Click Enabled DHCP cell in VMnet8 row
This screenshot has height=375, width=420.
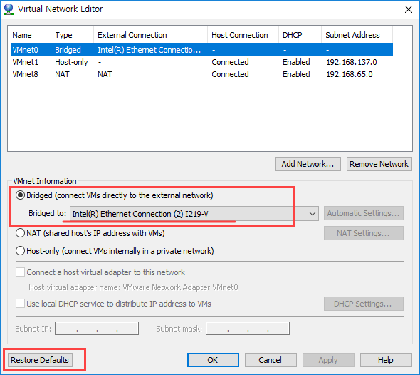click(x=296, y=74)
